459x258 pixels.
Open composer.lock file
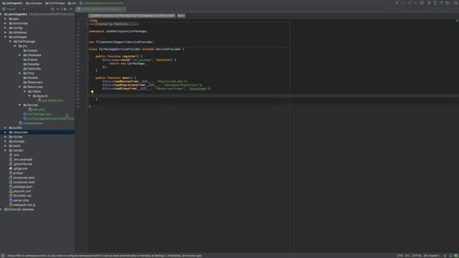click(22, 182)
